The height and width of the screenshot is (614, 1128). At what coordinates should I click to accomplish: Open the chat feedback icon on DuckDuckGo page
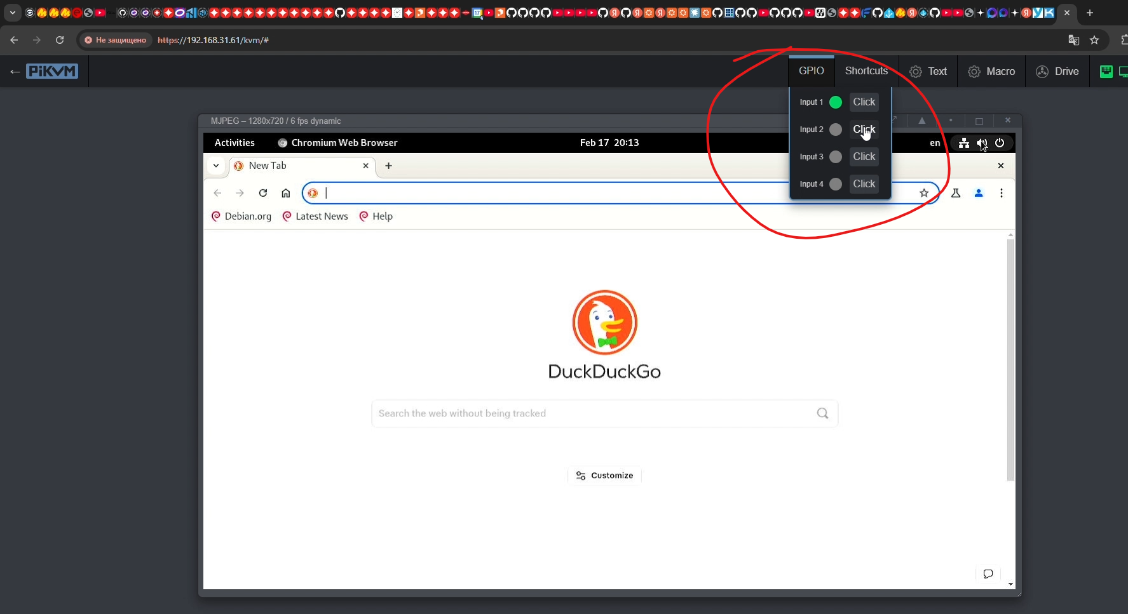click(988, 574)
